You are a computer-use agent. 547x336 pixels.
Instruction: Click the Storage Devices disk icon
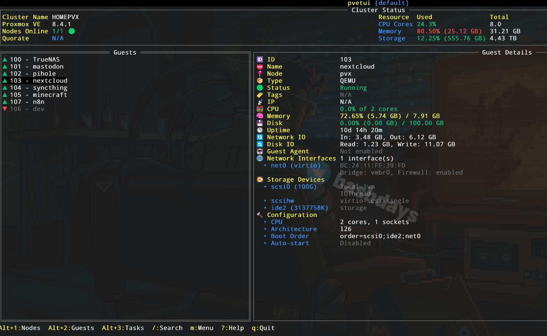coord(260,180)
